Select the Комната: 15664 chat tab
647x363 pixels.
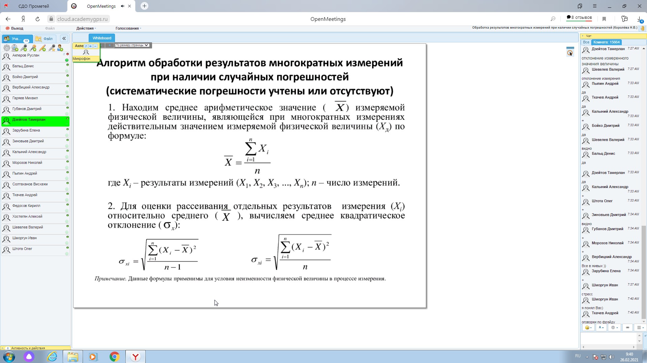(x=606, y=42)
